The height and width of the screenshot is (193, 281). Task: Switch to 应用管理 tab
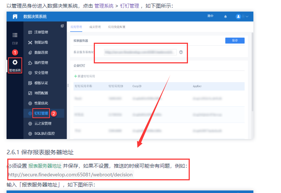76,27
